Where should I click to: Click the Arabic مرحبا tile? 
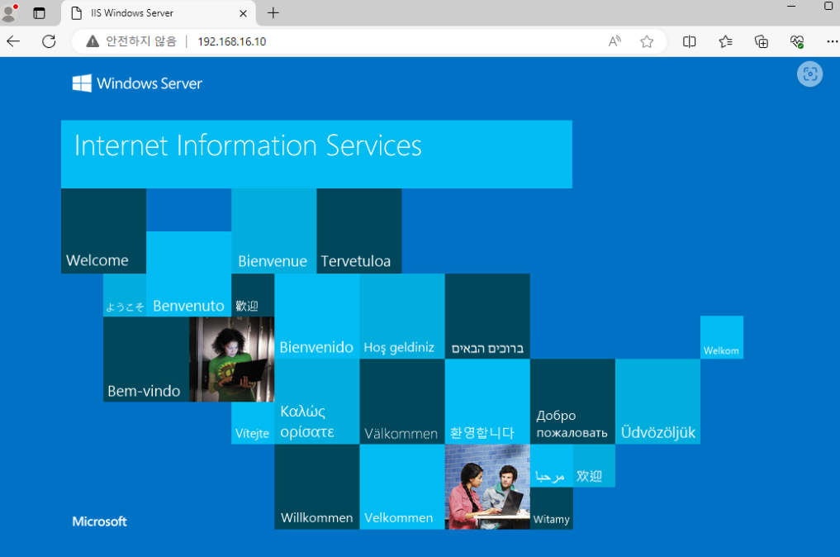(x=551, y=465)
